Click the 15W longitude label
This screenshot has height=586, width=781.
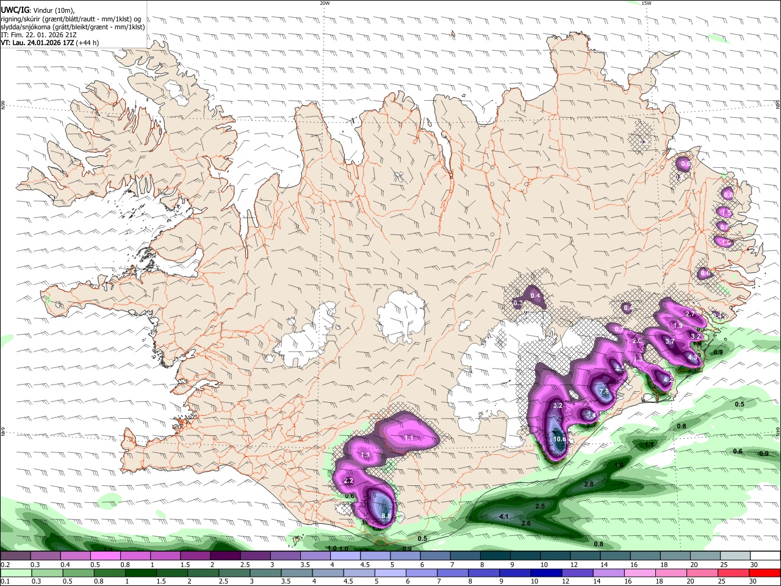tap(646, 3)
